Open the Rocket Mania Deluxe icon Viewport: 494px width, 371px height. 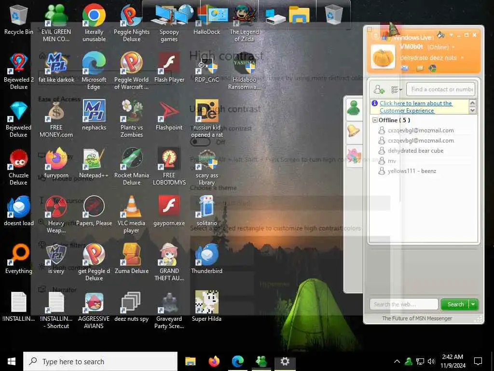tap(132, 167)
